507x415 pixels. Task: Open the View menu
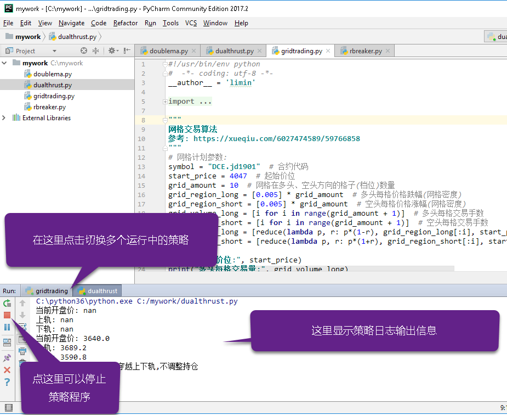point(45,23)
